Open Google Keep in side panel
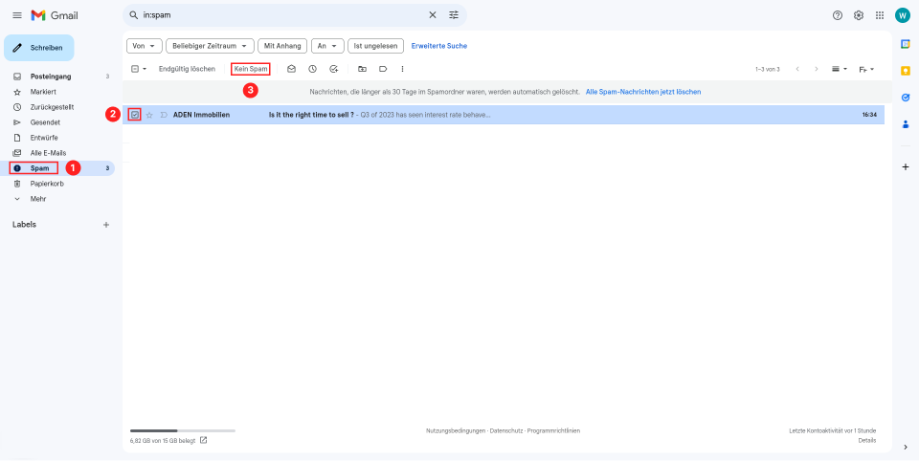The image size is (919, 461). (906, 70)
